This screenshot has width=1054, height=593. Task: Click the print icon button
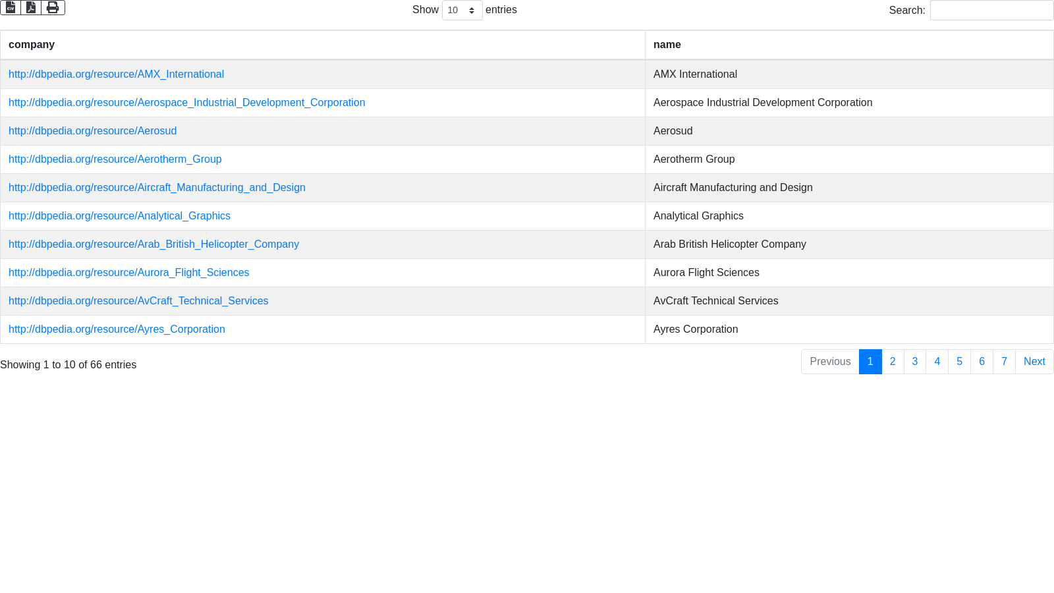point(53,7)
